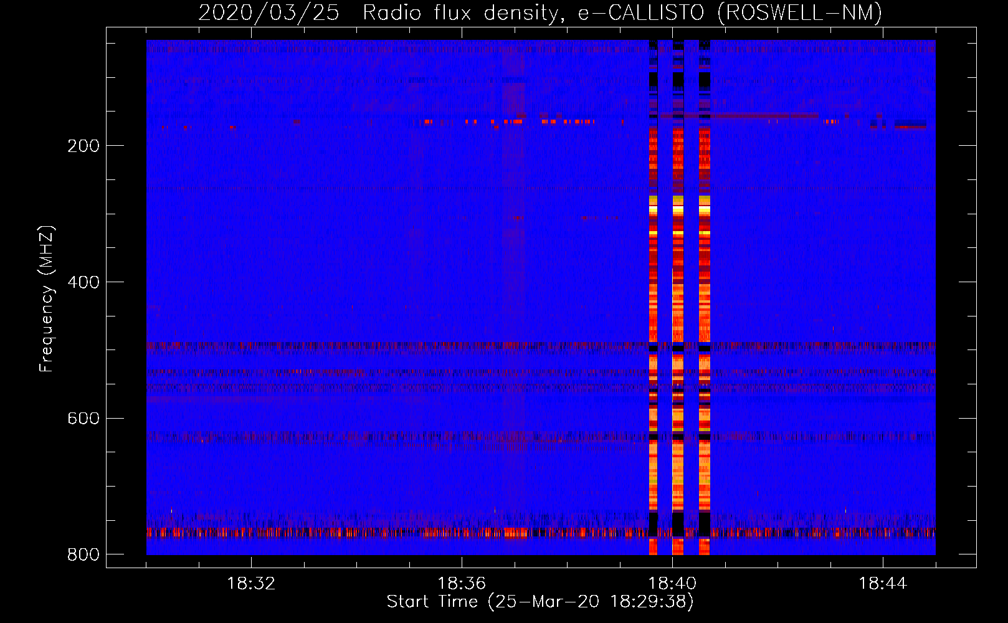Screen dimensions: 1008x623
Task: Click the plot title '2020/03/25 Radio flux density'
Action: click(381, 12)
